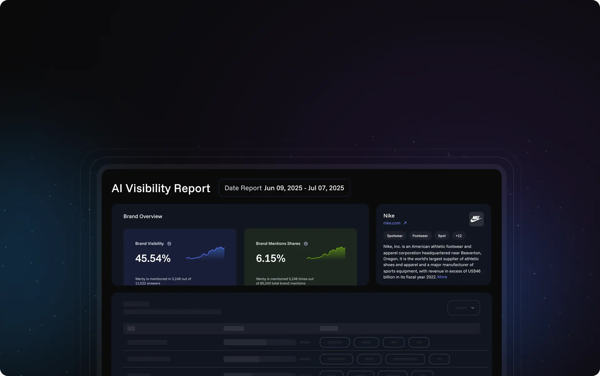Click text 'of 85,243 total brand mentions'
The width and height of the screenshot is (600, 376).
click(280, 283)
